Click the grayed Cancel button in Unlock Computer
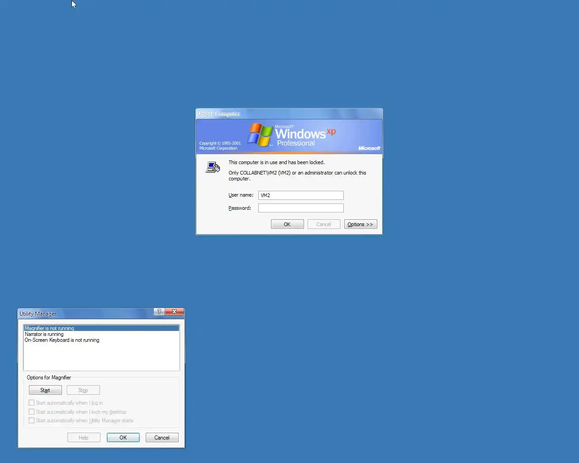Screen dimensions: 579x463 pos(324,224)
